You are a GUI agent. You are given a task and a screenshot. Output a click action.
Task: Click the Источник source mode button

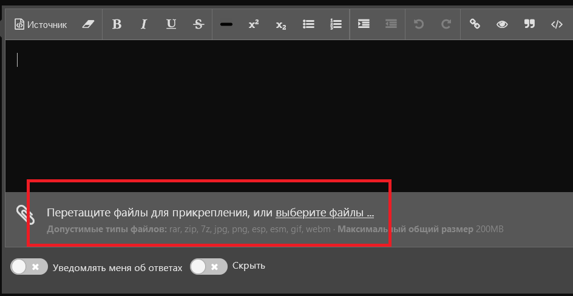click(x=41, y=24)
